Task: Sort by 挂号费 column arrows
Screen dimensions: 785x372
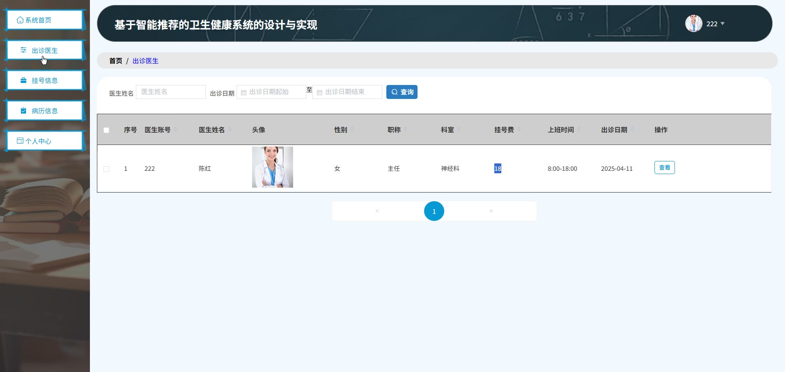Action: (x=519, y=129)
